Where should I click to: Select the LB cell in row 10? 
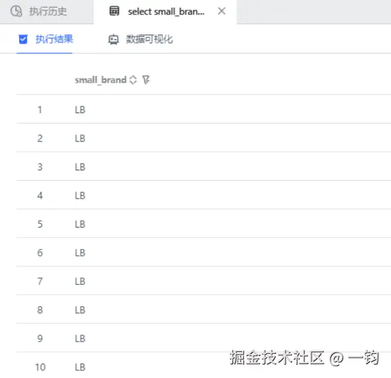pyautogui.click(x=80, y=367)
